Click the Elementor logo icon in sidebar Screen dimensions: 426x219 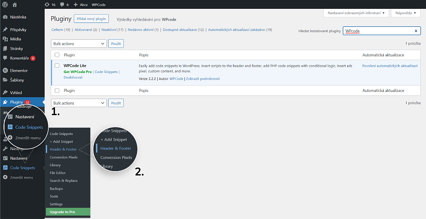tap(5, 70)
